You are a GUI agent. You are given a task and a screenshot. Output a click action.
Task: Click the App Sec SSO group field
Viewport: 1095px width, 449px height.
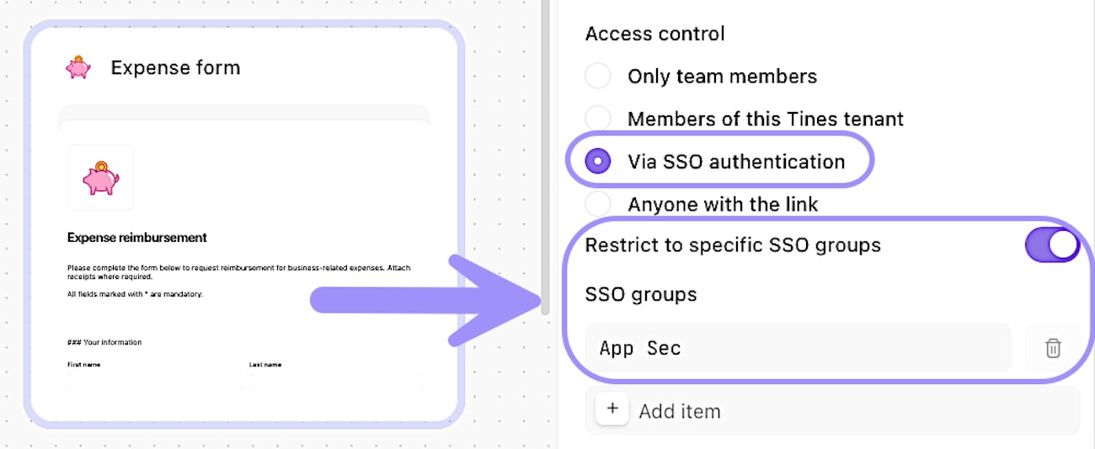797,348
